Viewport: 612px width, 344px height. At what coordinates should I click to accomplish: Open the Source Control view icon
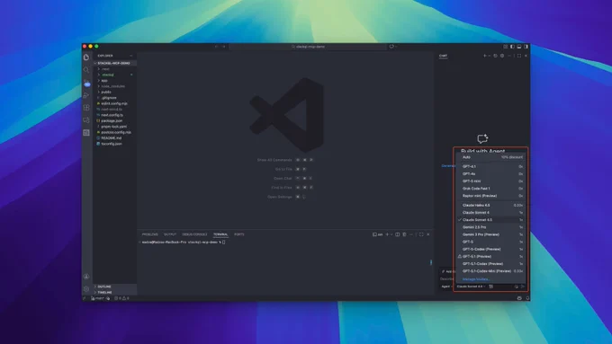[x=86, y=83]
